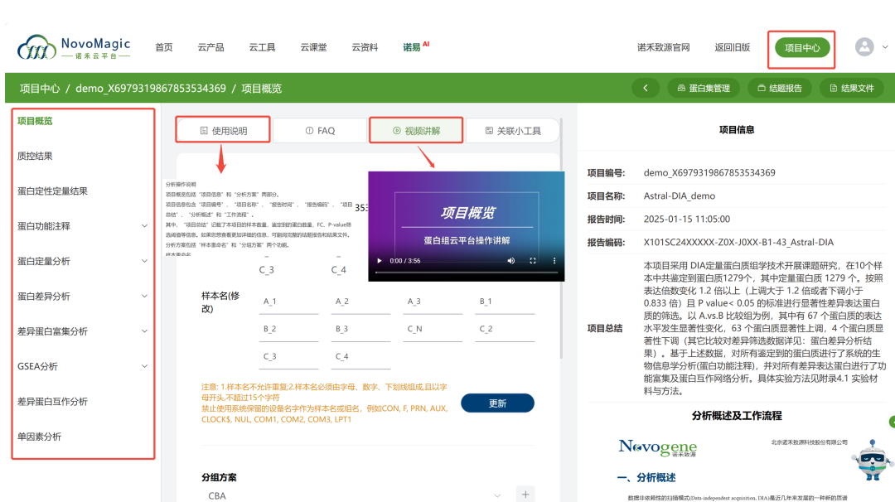Go back using the left chevron button
Screen dimensions: 895x502
click(x=646, y=88)
